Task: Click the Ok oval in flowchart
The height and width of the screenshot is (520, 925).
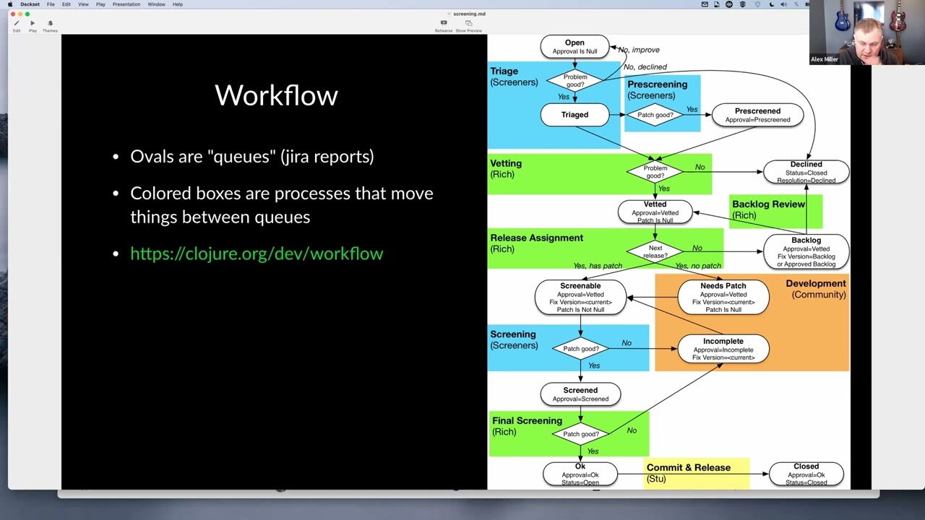Action: (x=580, y=474)
